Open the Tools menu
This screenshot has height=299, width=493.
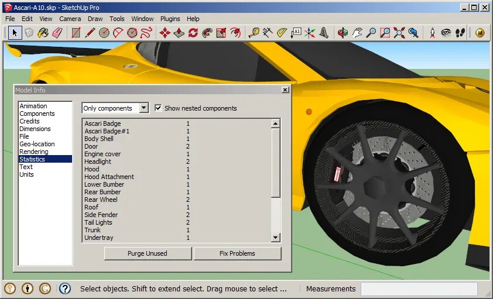pyautogui.click(x=117, y=19)
